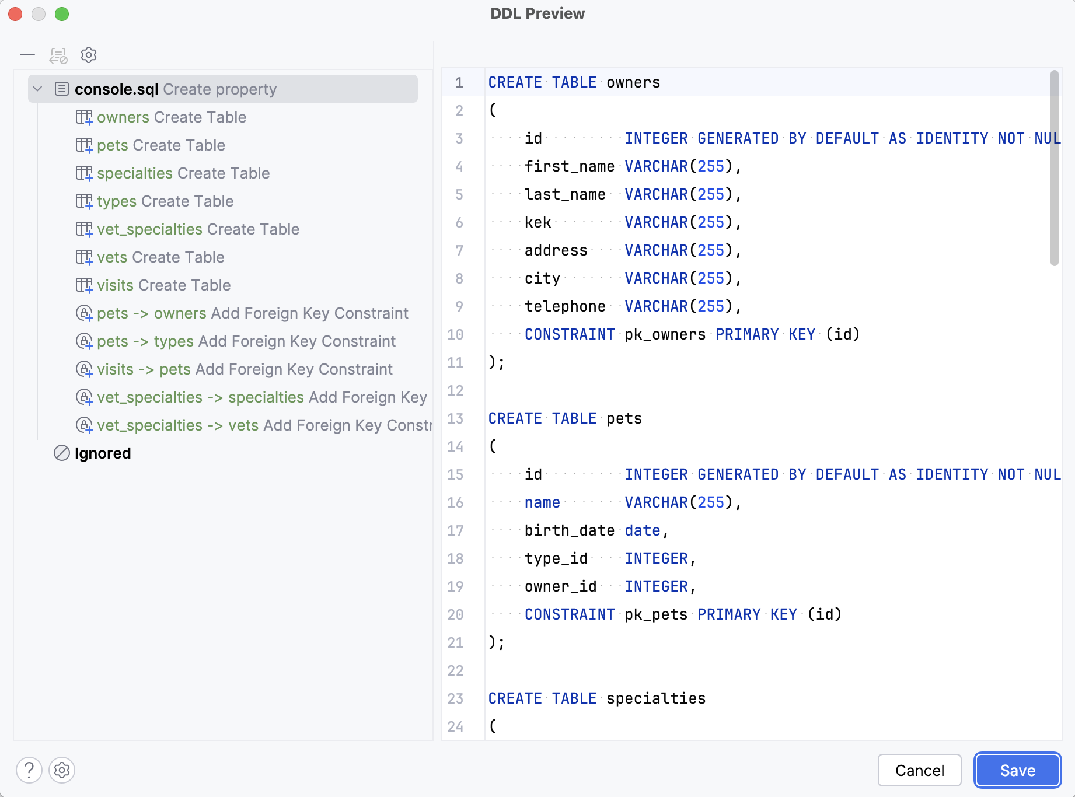Click the Save button
The height and width of the screenshot is (797, 1075).
pyautogui.click(x=1017, y=770)
